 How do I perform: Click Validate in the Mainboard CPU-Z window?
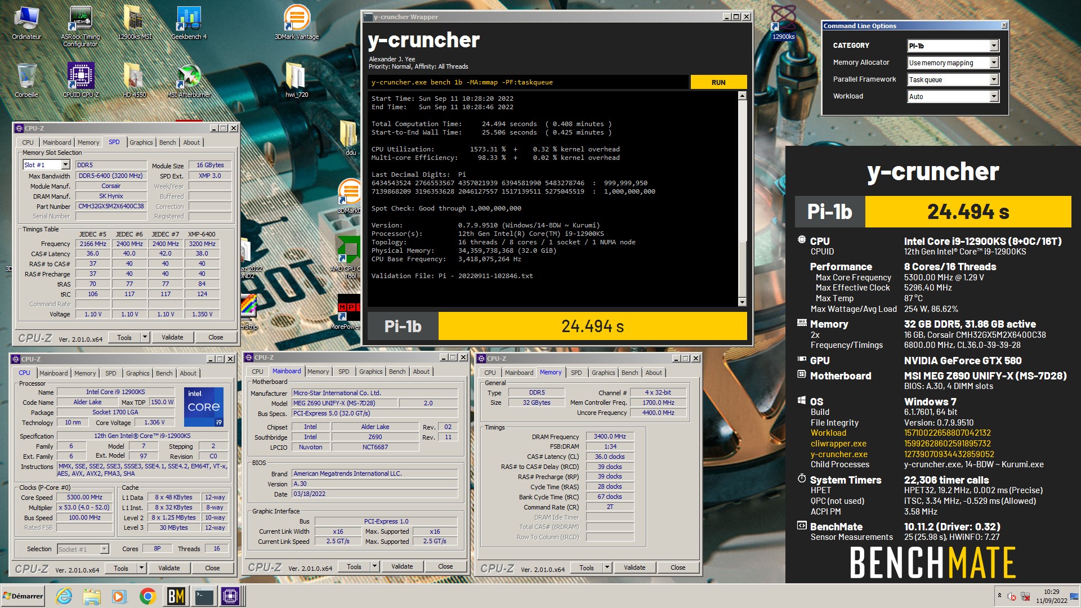pos(402,566)
